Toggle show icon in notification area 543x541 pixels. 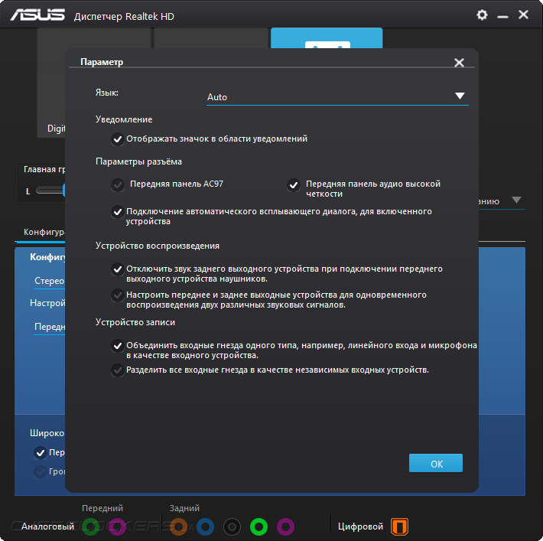pos(118,139)
